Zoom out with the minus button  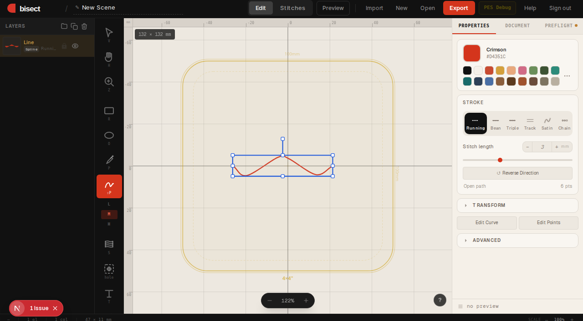point(270,301)
